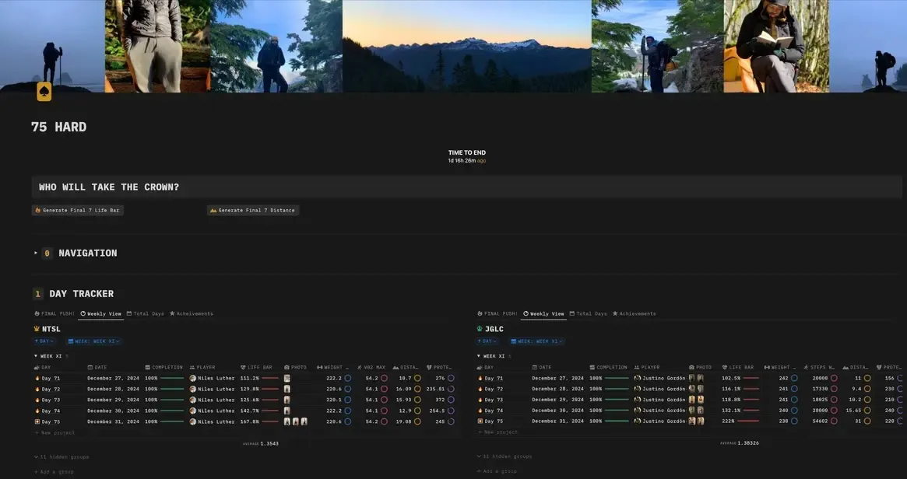The image size is (907, 479).
Task: Open the WEEK: WEEK XI filter under JGLC
Action: [537, 341]
